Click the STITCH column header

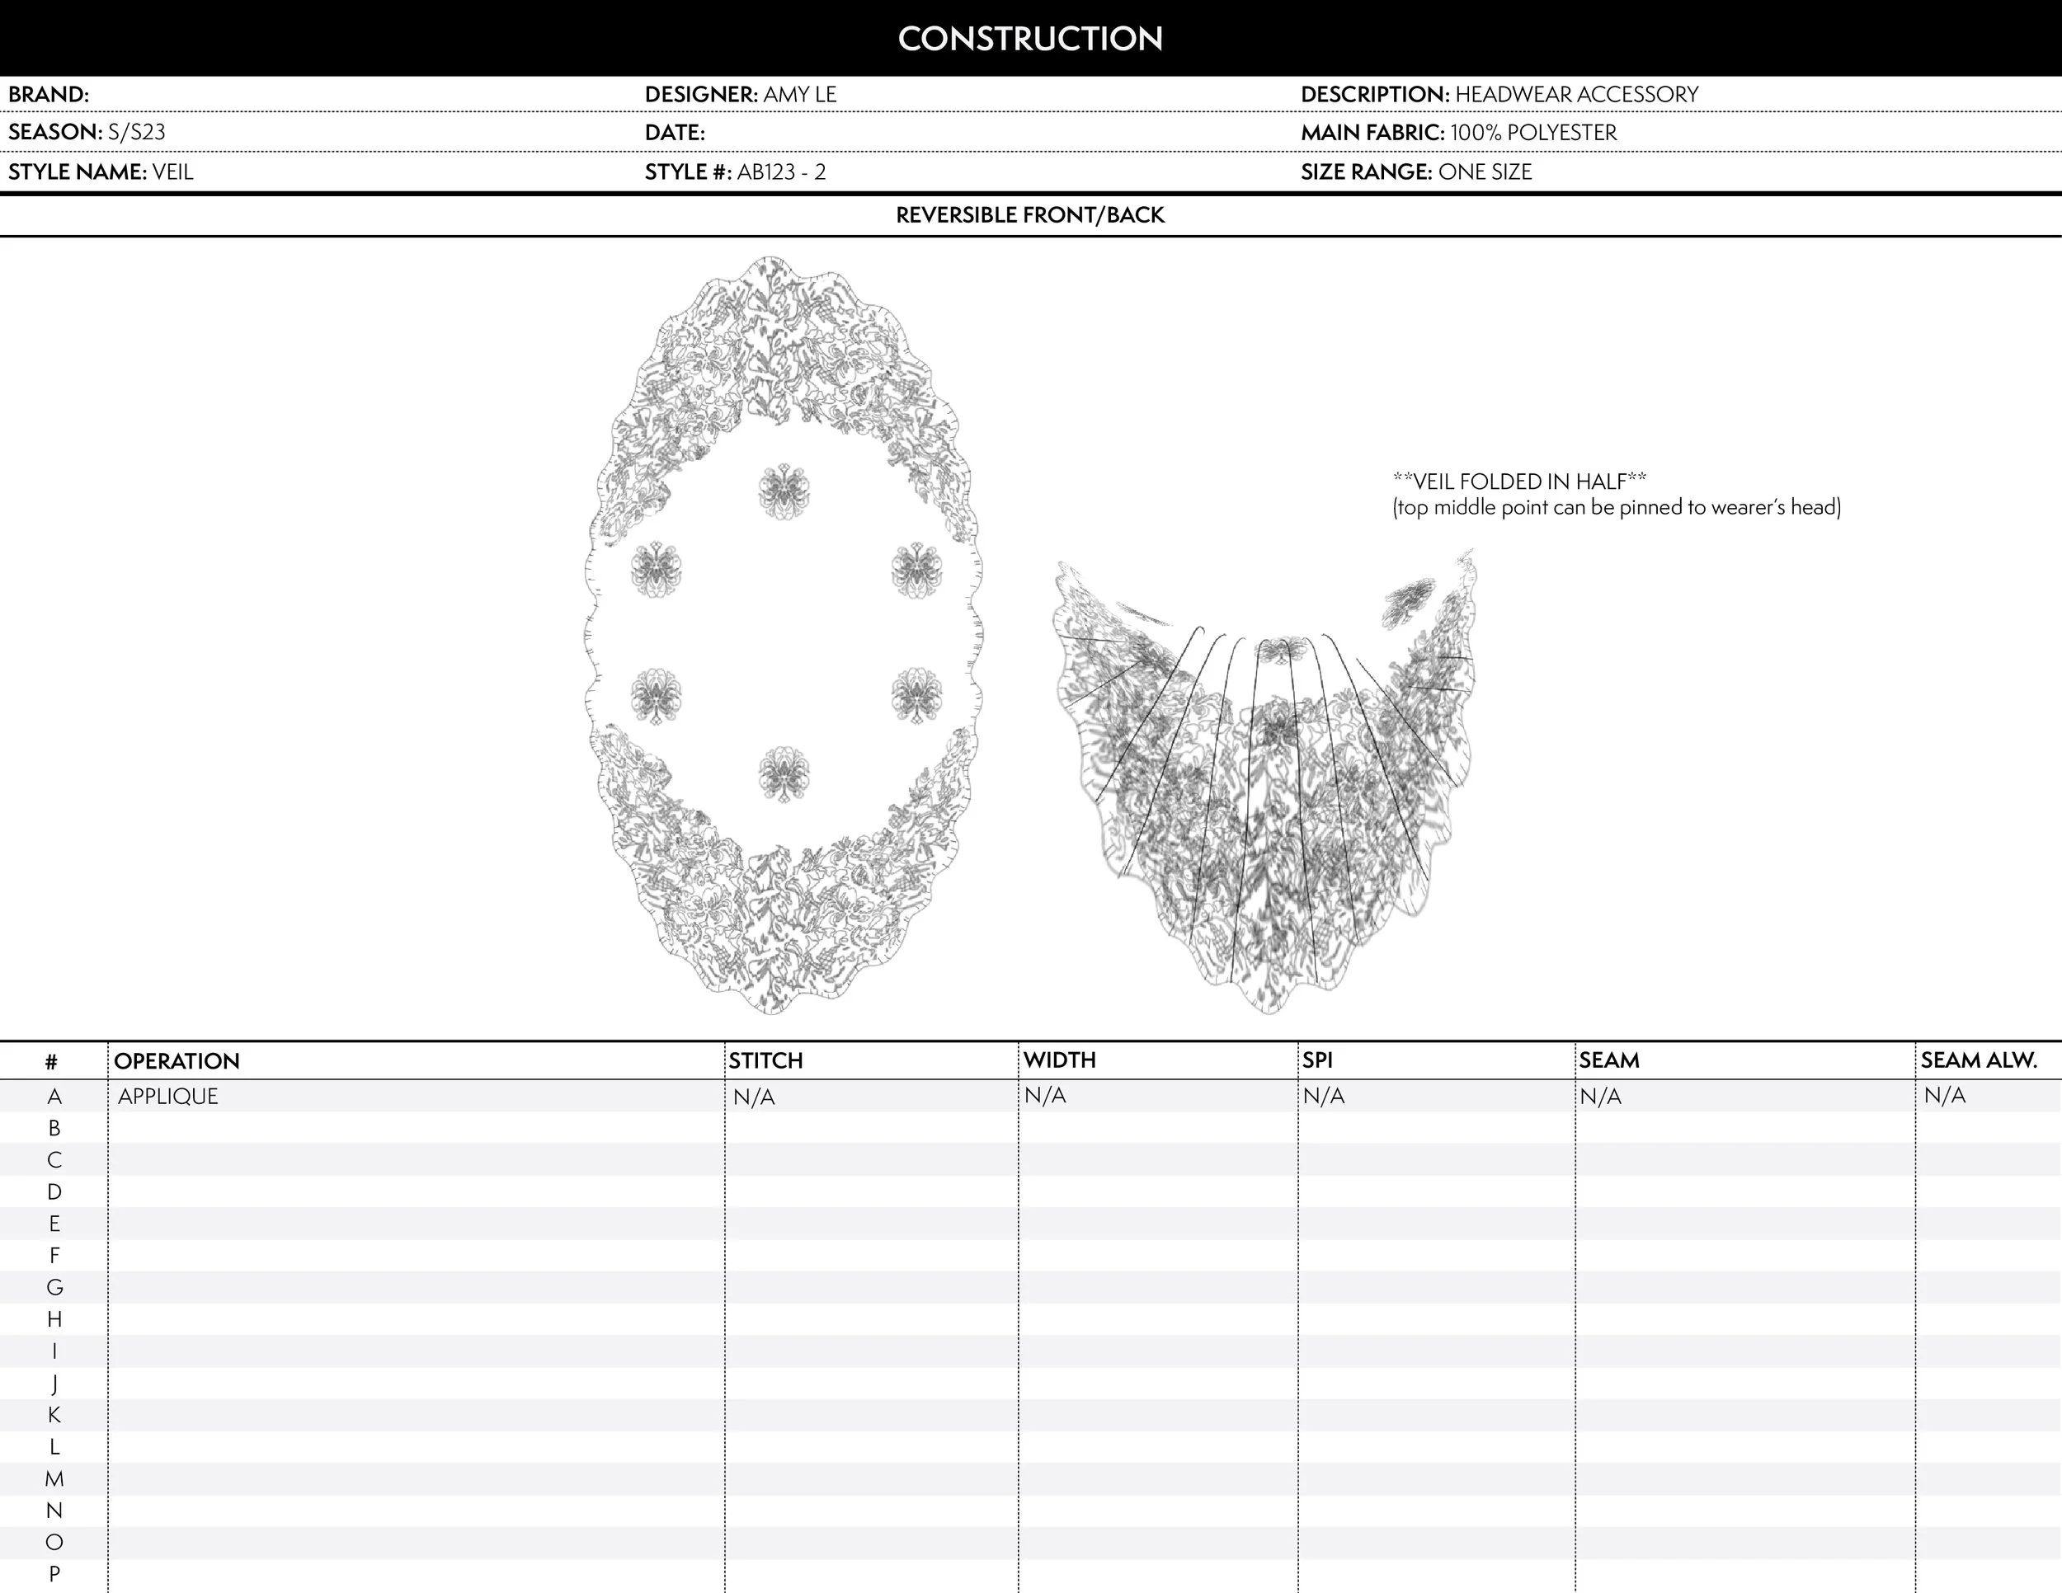click(x=765, y=1060)
